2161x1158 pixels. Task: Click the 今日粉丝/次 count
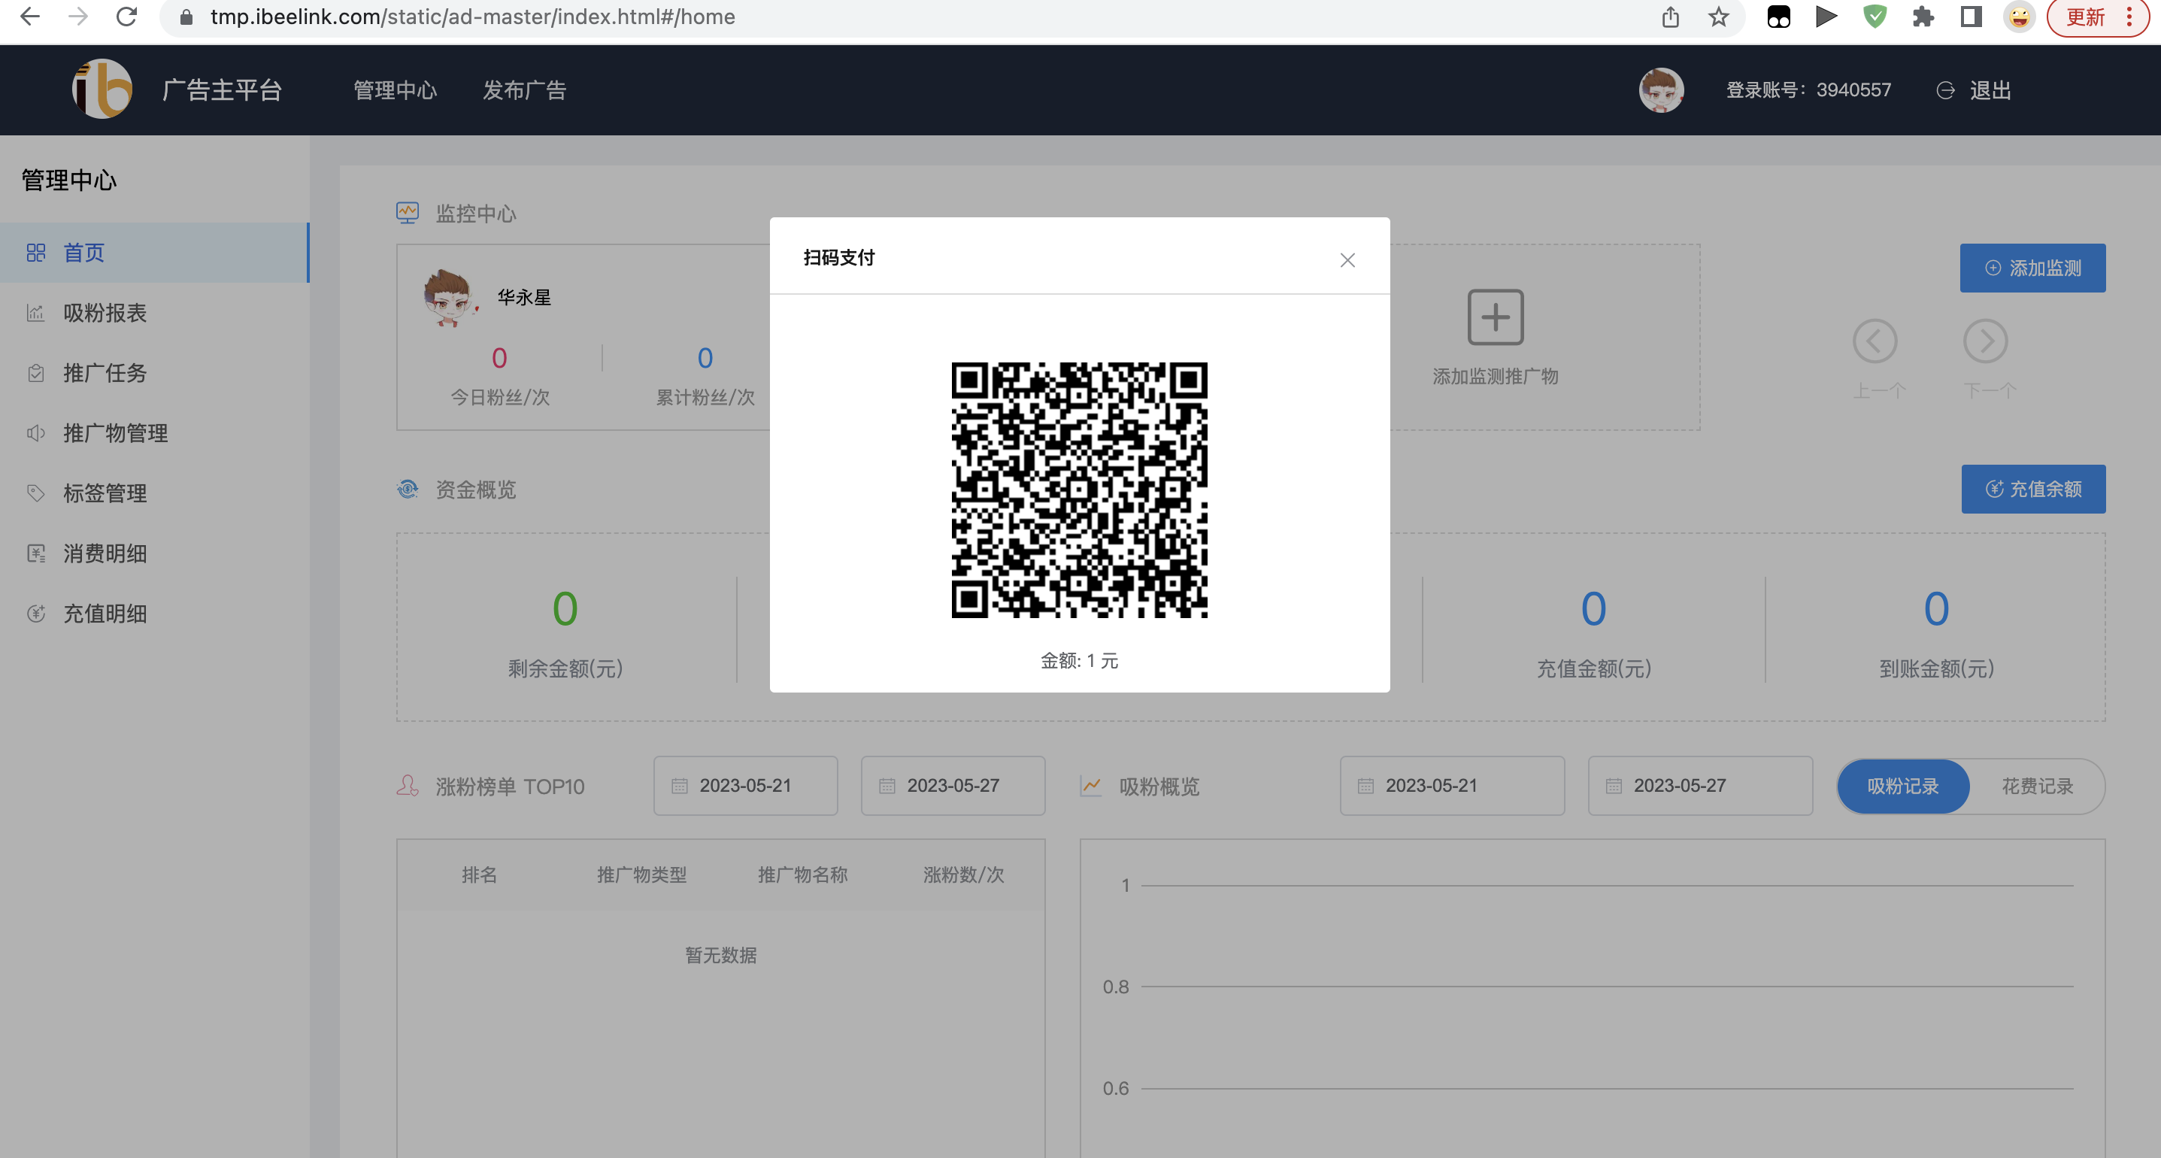[x=499, y=359]
